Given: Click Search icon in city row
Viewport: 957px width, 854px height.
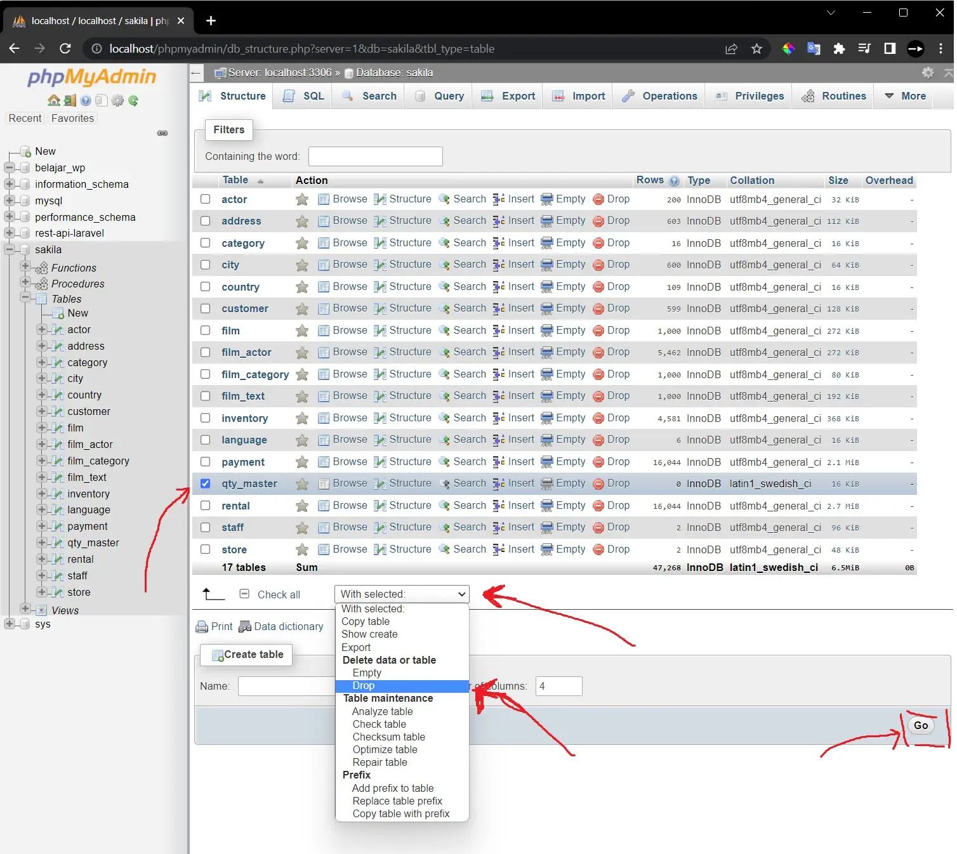Looking at the screenshot, I should click(x=444, y=265).
